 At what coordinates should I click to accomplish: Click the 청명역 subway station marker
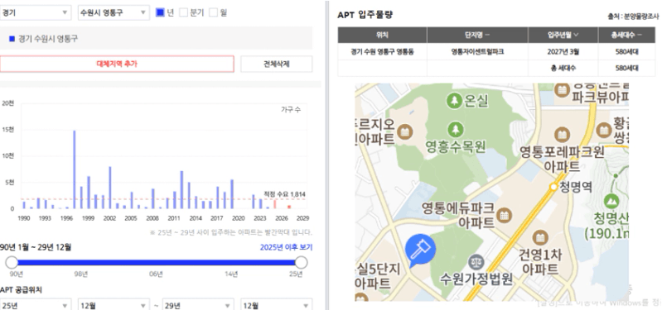coord(553,187)
